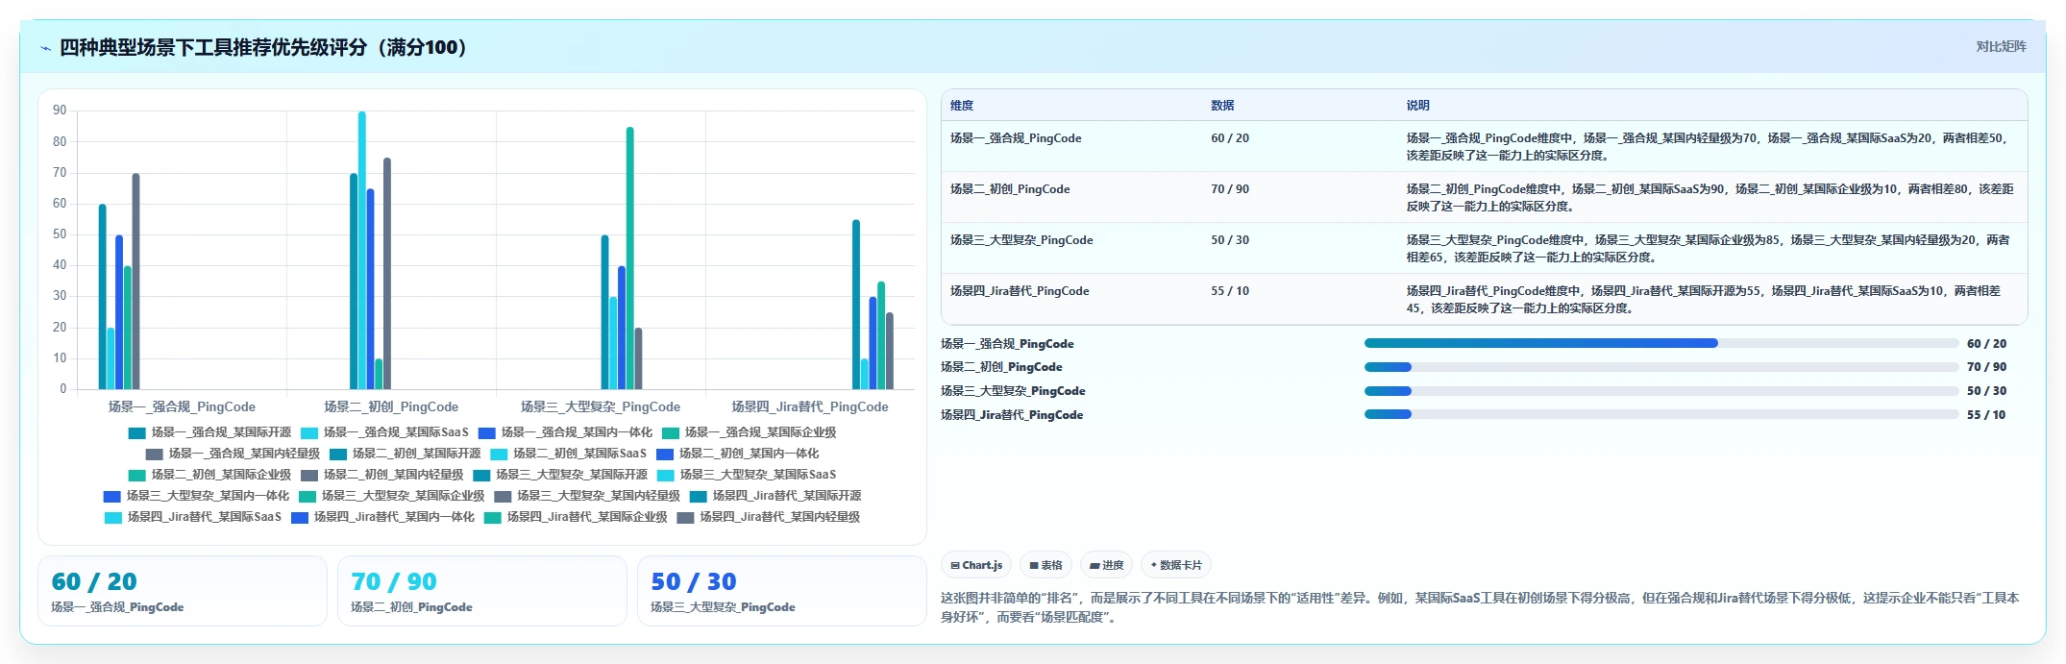
Task: Toggle legend 场景二_初创_某国内一体化
Action: (x=737, y=454)
